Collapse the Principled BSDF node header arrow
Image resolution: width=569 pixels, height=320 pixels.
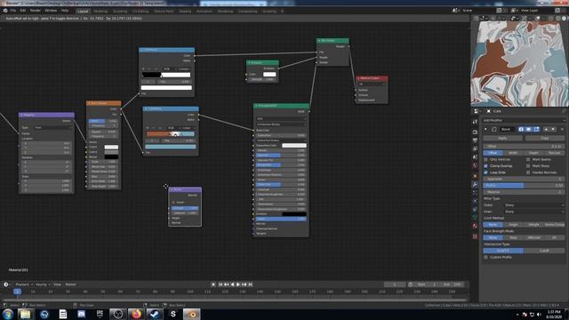256,106
